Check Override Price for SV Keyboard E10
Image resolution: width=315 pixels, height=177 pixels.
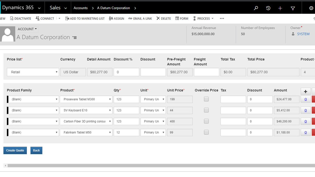pyautogui.click(x=206, y=110)
